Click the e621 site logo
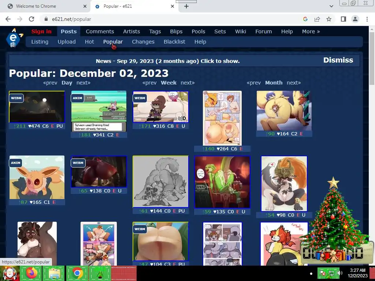The width and height of the screenshot is (375, 281). click(x=14, y=38)
